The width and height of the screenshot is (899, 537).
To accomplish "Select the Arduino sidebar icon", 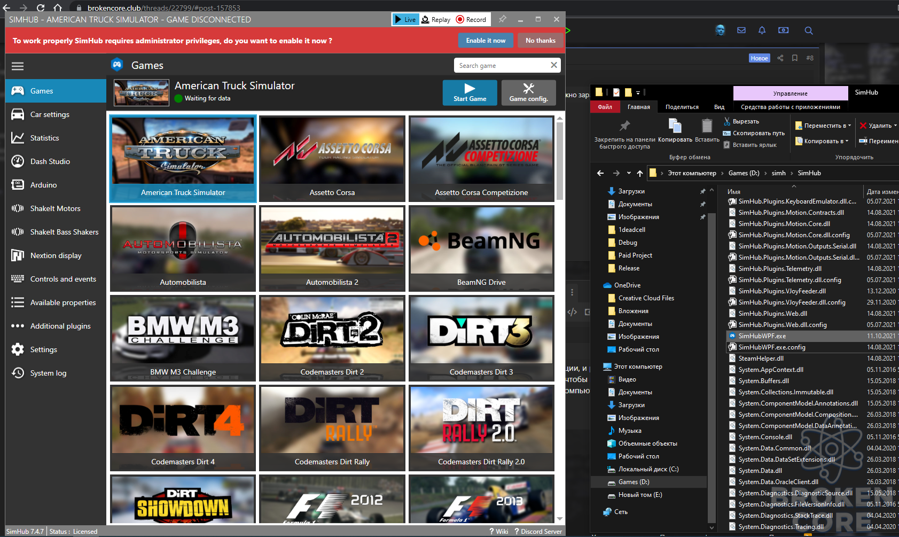I will 18,185.
